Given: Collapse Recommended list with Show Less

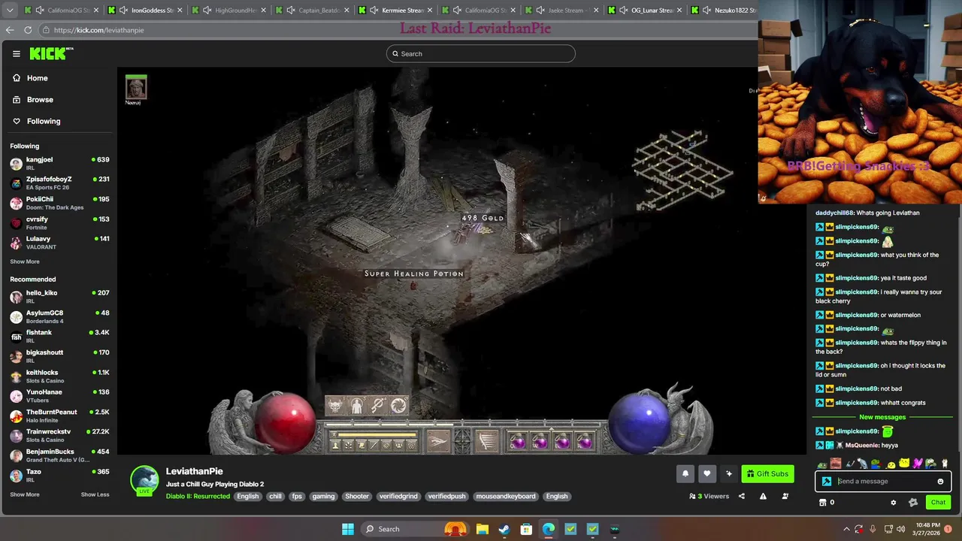Looking at the screenshot, I should coord(95,494).
